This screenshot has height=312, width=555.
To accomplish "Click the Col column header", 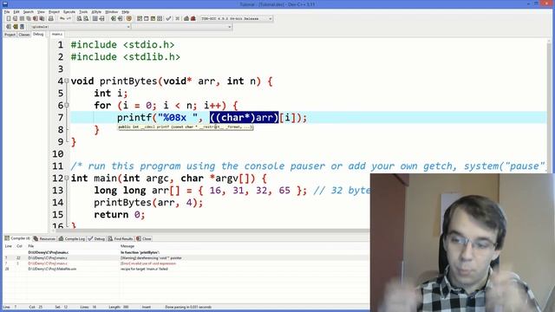I will [19, 246].
